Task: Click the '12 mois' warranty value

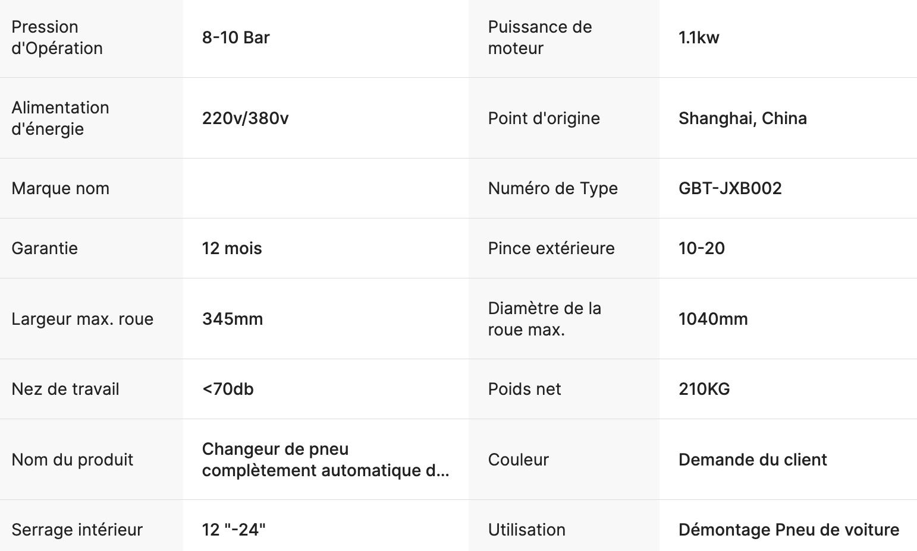Action: tap(231, 249)
